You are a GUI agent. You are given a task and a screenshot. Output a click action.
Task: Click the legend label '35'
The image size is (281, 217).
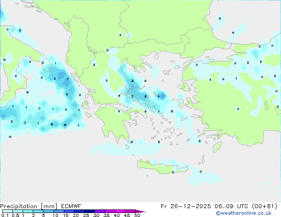(x=106, y=215)
